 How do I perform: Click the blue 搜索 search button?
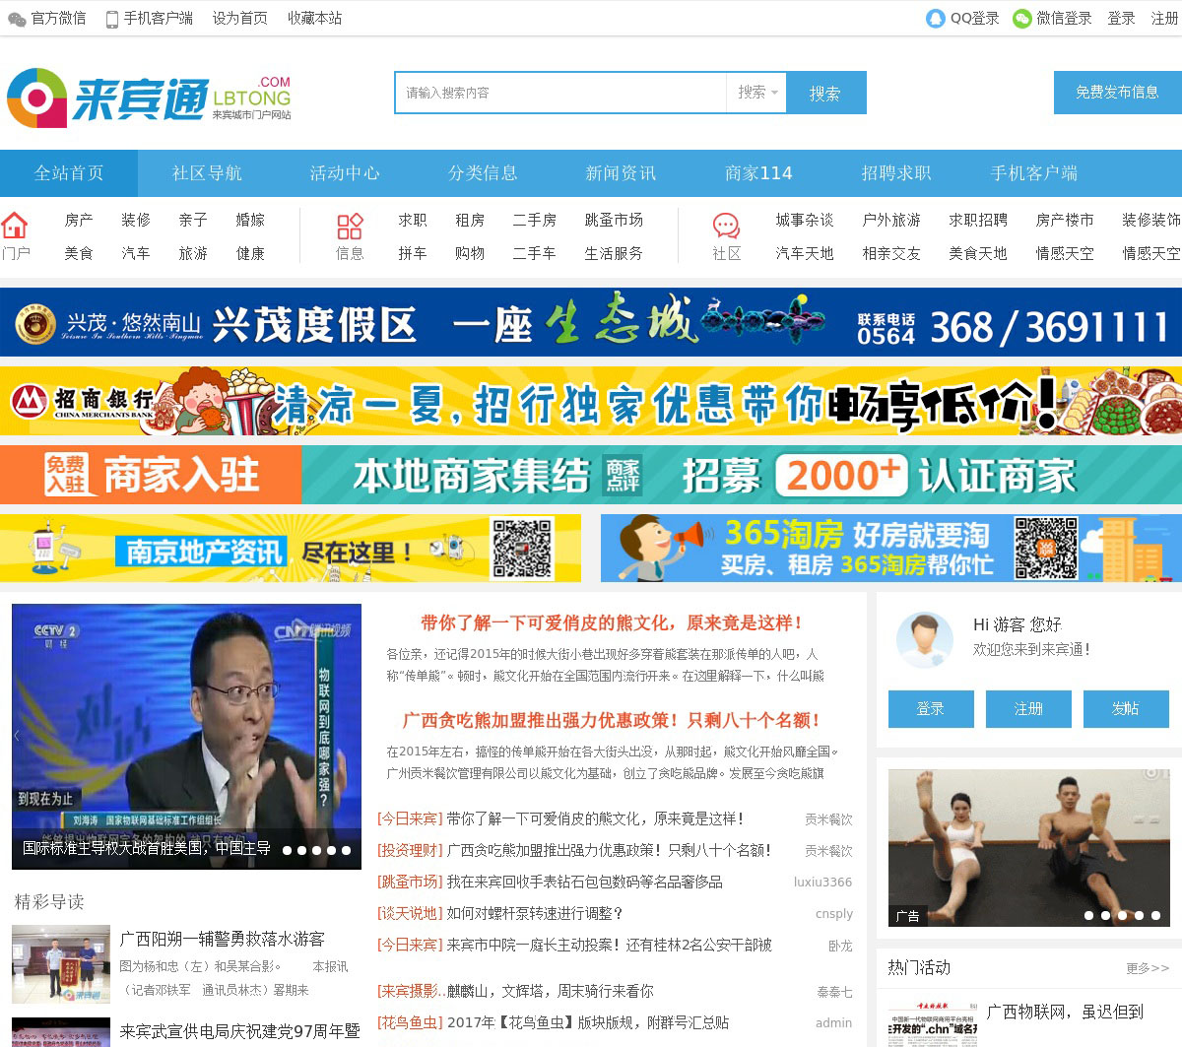pyautogui.click(x=825, y=93)
